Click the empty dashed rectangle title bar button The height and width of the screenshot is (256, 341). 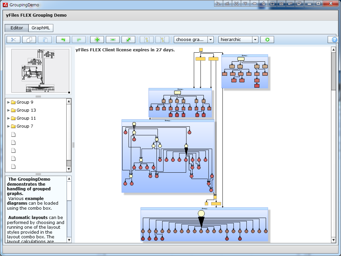coord(272,3)
